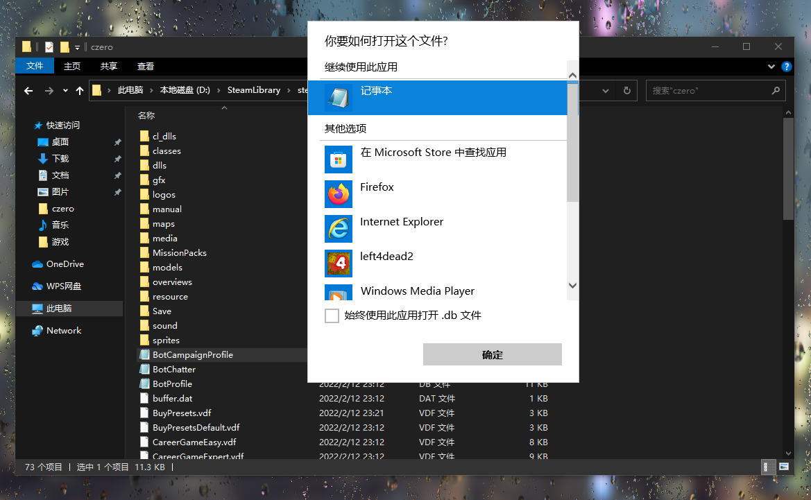The height and width of the screenshot is (500, 811).
Task: Click the dialog app list scrollbar thumb
Action: click(572, 142)
